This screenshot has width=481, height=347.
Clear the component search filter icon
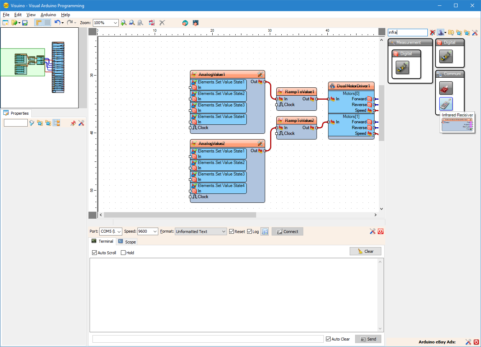coord(432,33)
